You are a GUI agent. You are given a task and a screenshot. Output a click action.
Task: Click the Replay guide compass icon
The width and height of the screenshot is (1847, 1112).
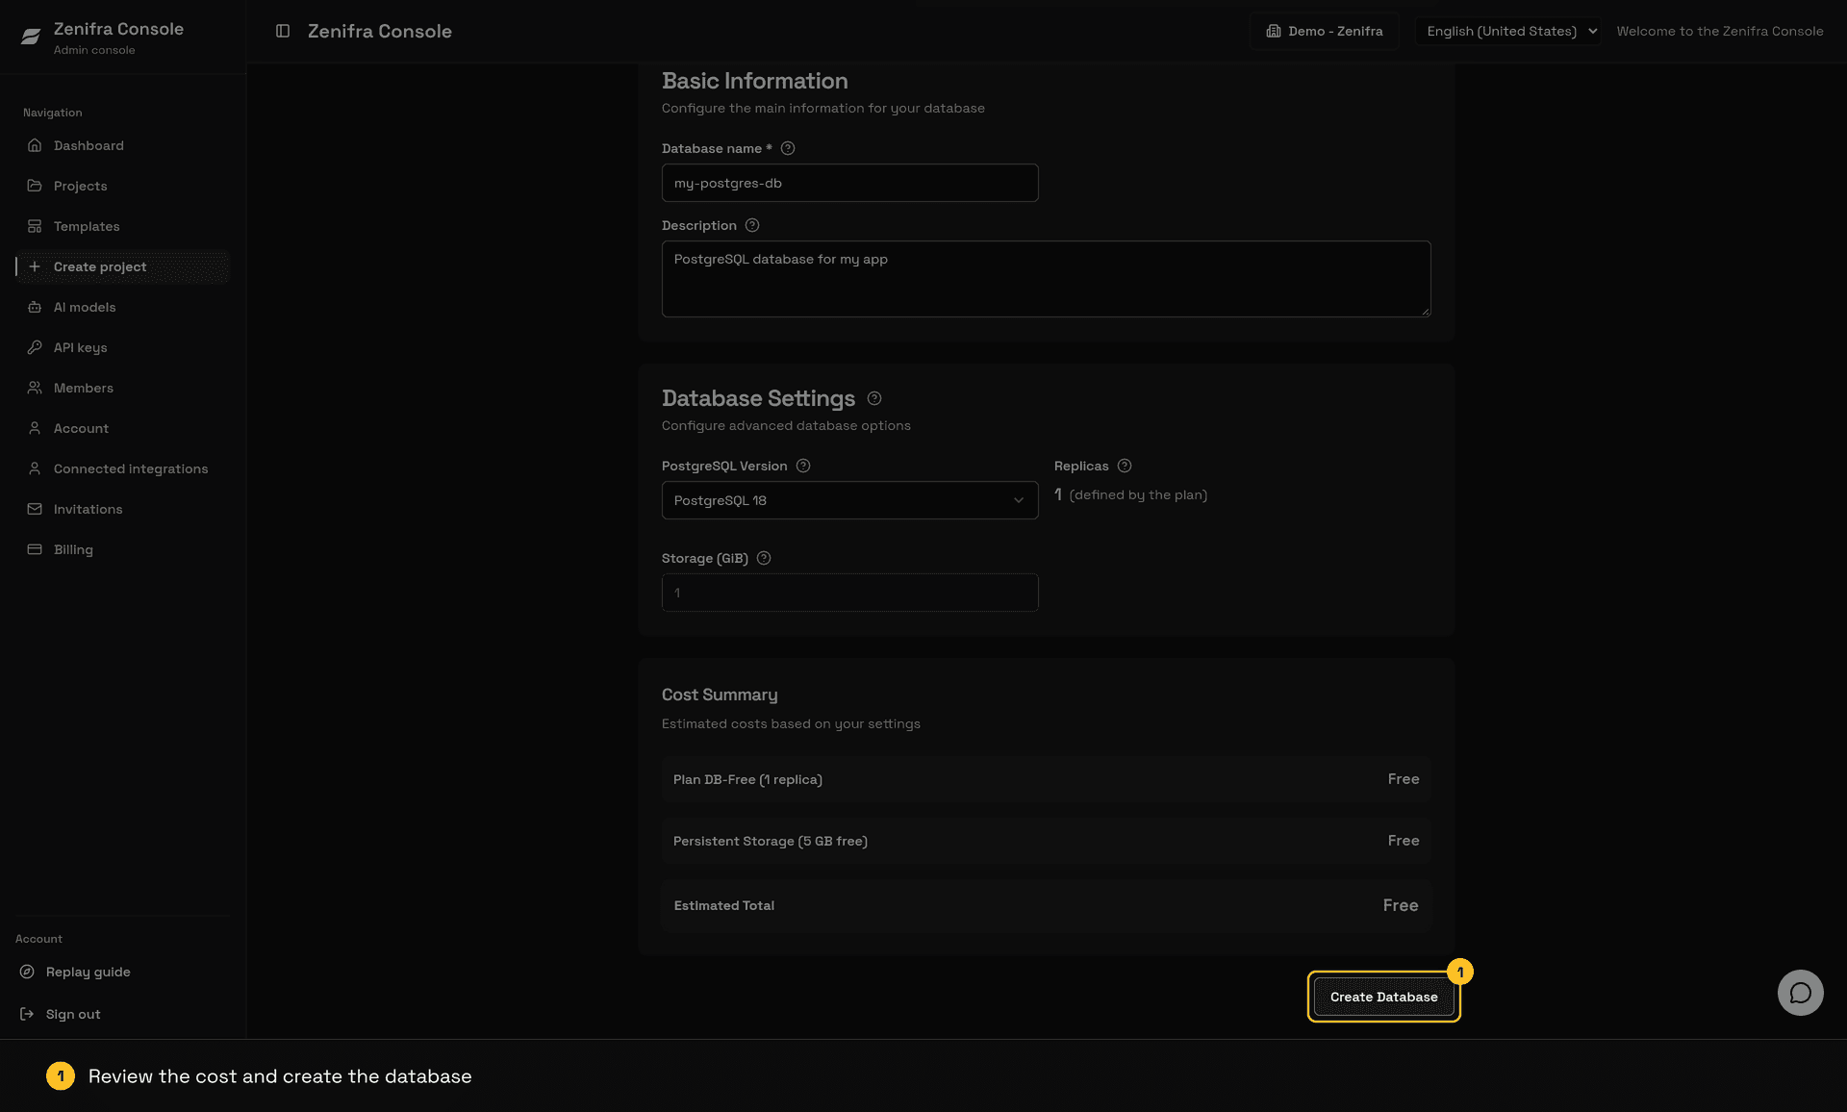click(27, 972)
